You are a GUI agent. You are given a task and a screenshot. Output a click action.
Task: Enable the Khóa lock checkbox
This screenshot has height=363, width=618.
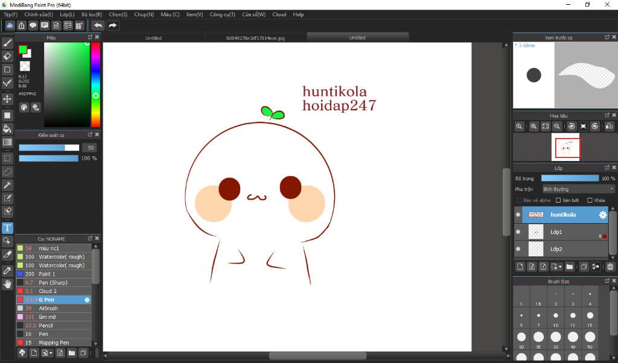tap(590, 200)
